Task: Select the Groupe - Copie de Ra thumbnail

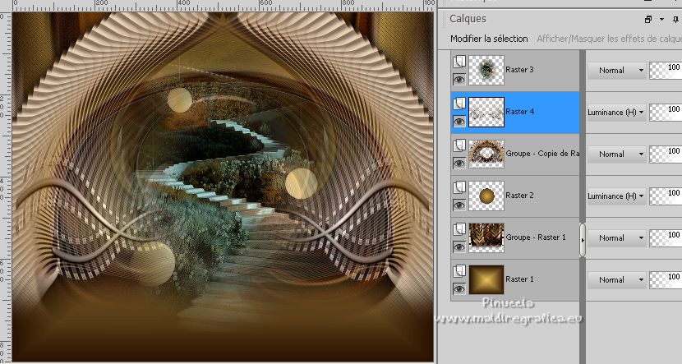Action: pyautogui.click(x=486, y=154)
